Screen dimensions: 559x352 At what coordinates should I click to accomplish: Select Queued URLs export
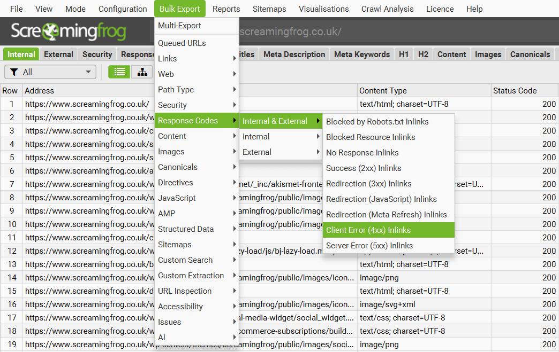(x=182, y=43)
